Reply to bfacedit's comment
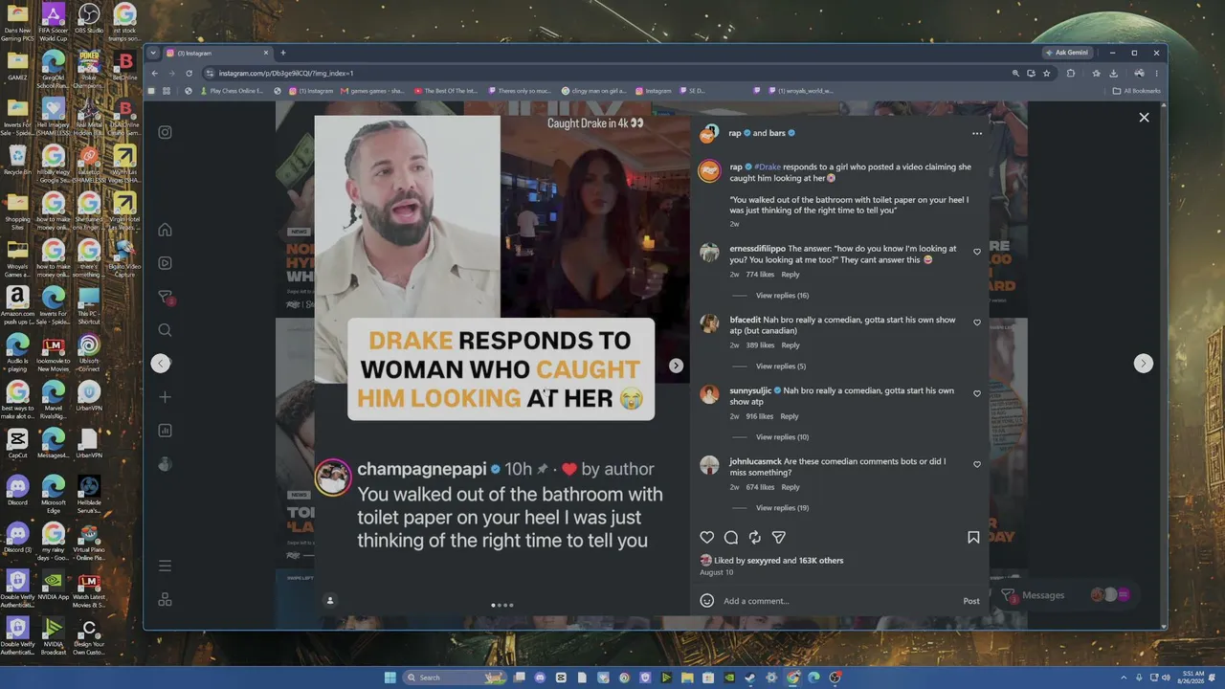Viewport: 1225px width, 689px height. [x=791, y=345]
